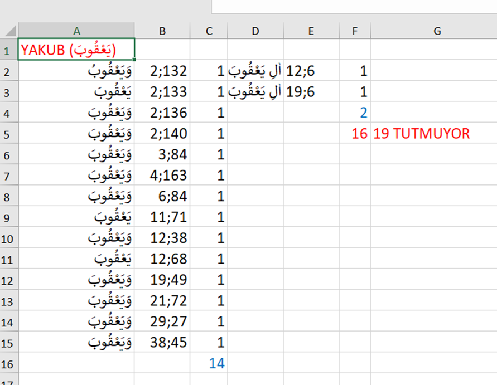Click Arabic word cell in row 15 column A
497x385 pixels.
pos(76,342)
